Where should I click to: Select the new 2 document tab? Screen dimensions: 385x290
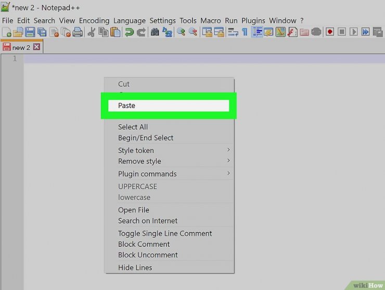tap(21, 47)
